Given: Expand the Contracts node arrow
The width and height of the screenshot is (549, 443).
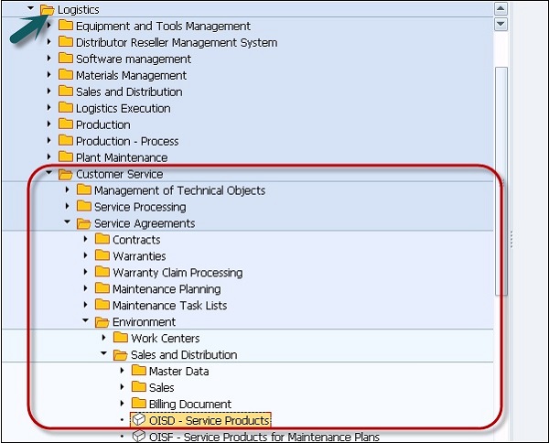Looking at the screenshot, I should click(86, 240).
